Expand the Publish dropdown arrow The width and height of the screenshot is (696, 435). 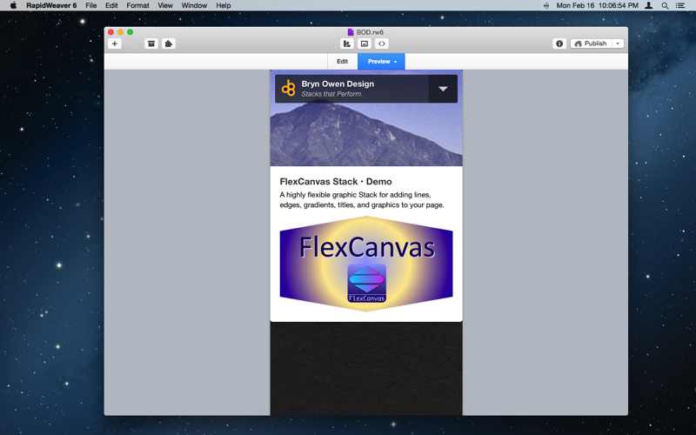(618, 43)
